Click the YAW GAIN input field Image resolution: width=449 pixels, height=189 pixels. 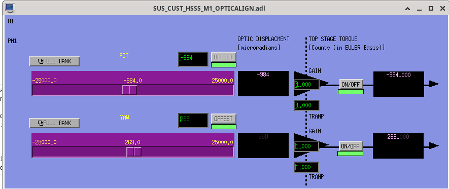pyautogui.click(x=306, y=146)
